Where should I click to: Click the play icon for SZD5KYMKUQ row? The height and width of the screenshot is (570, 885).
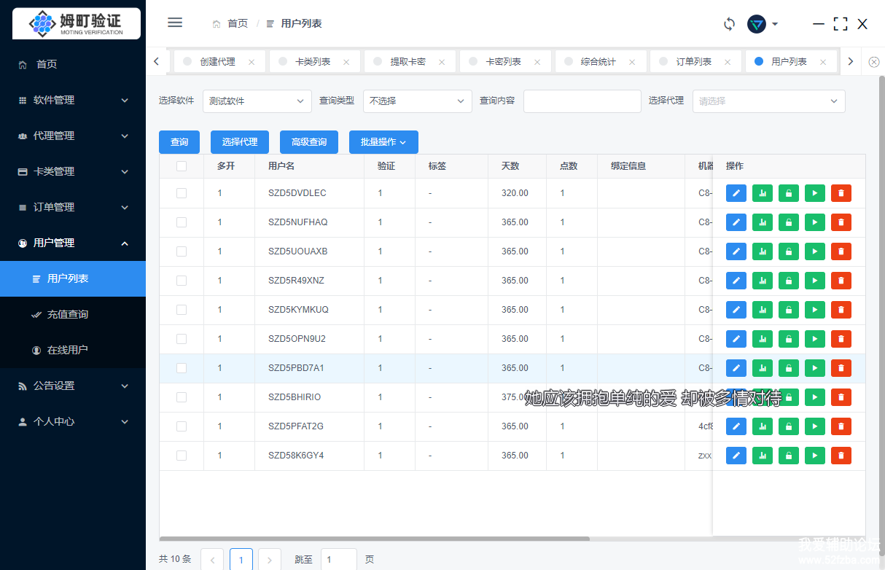click(814, 310)
